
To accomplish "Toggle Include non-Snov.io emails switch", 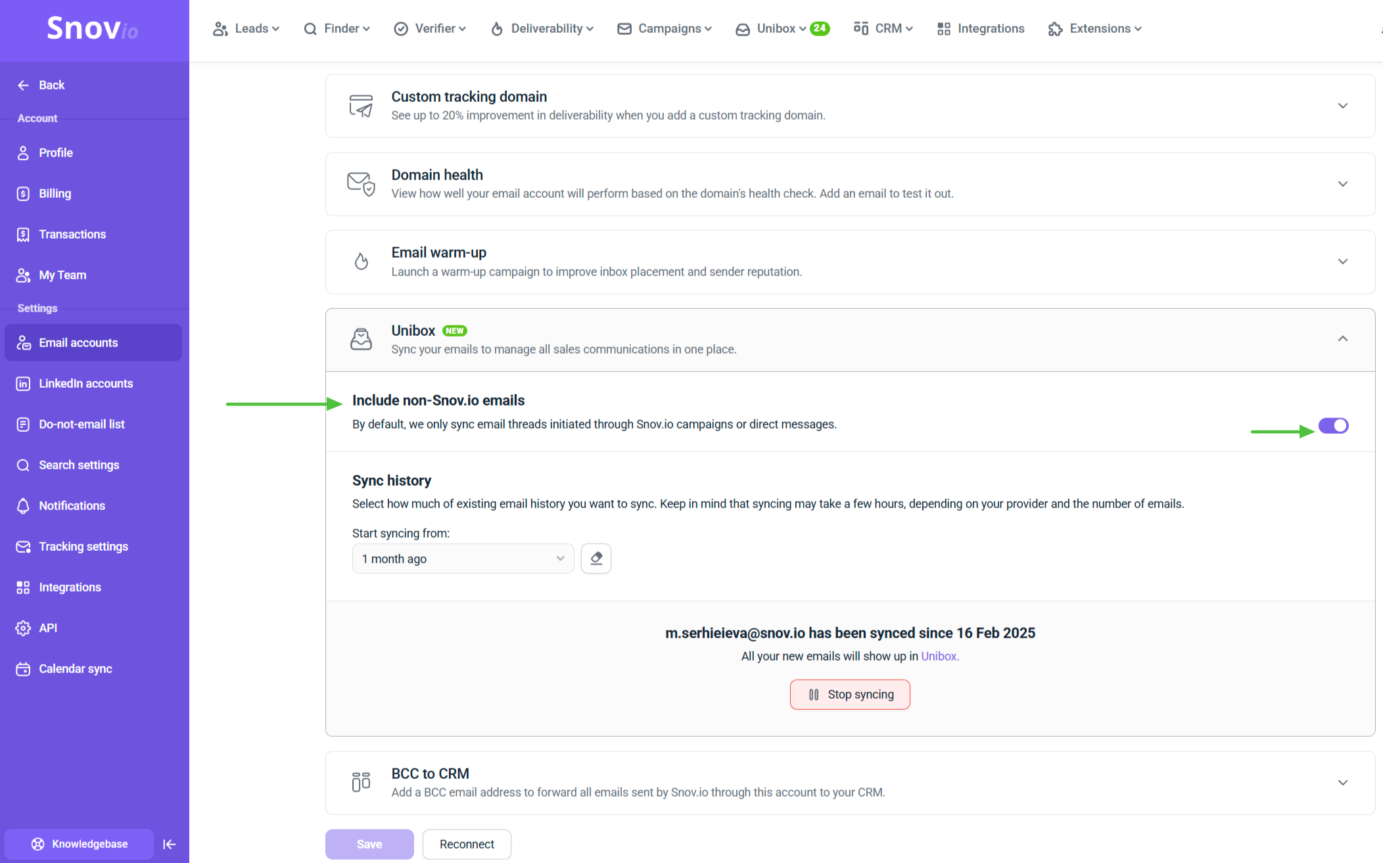I will tap(1333, 426).
